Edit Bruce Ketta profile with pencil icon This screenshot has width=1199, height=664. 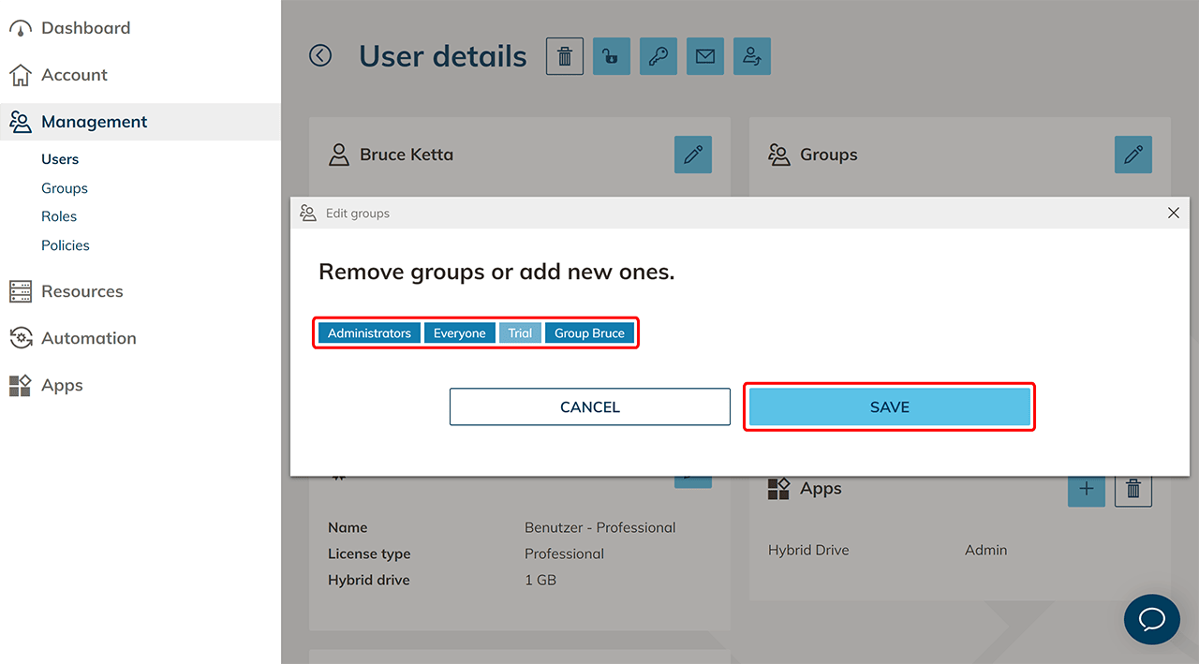pos(693,155)
